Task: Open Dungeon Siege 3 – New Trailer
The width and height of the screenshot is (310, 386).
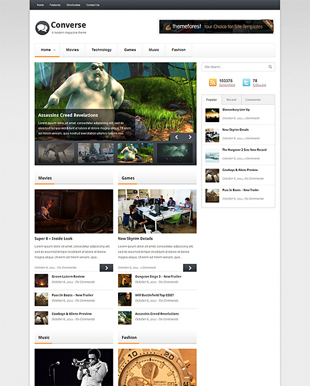Action: click(x=158, y=276)
